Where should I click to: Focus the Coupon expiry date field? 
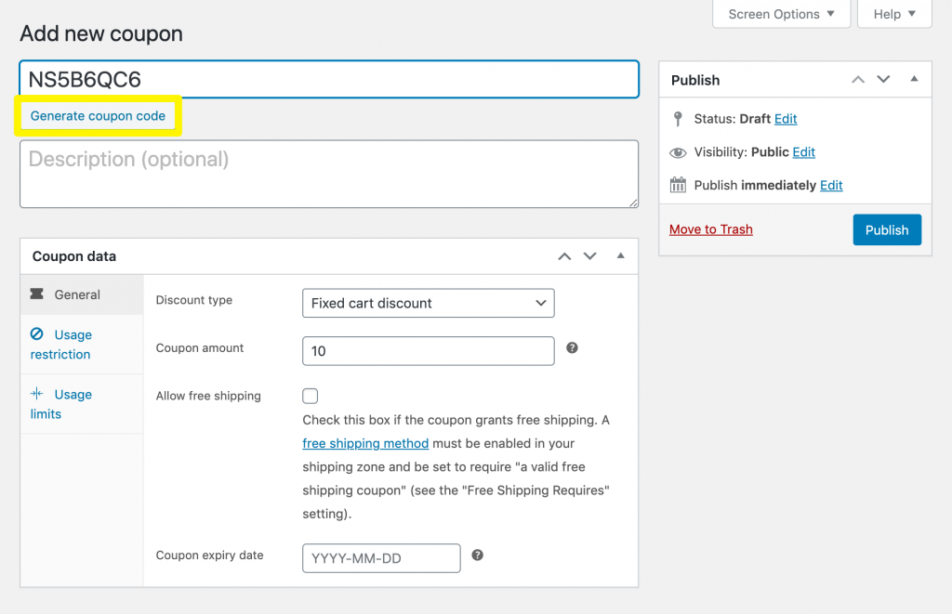(381, 558)
